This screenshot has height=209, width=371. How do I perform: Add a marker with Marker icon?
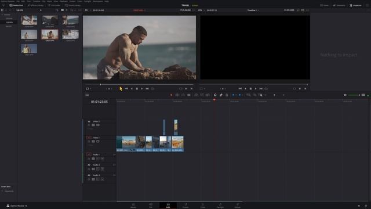click(239, 95)
